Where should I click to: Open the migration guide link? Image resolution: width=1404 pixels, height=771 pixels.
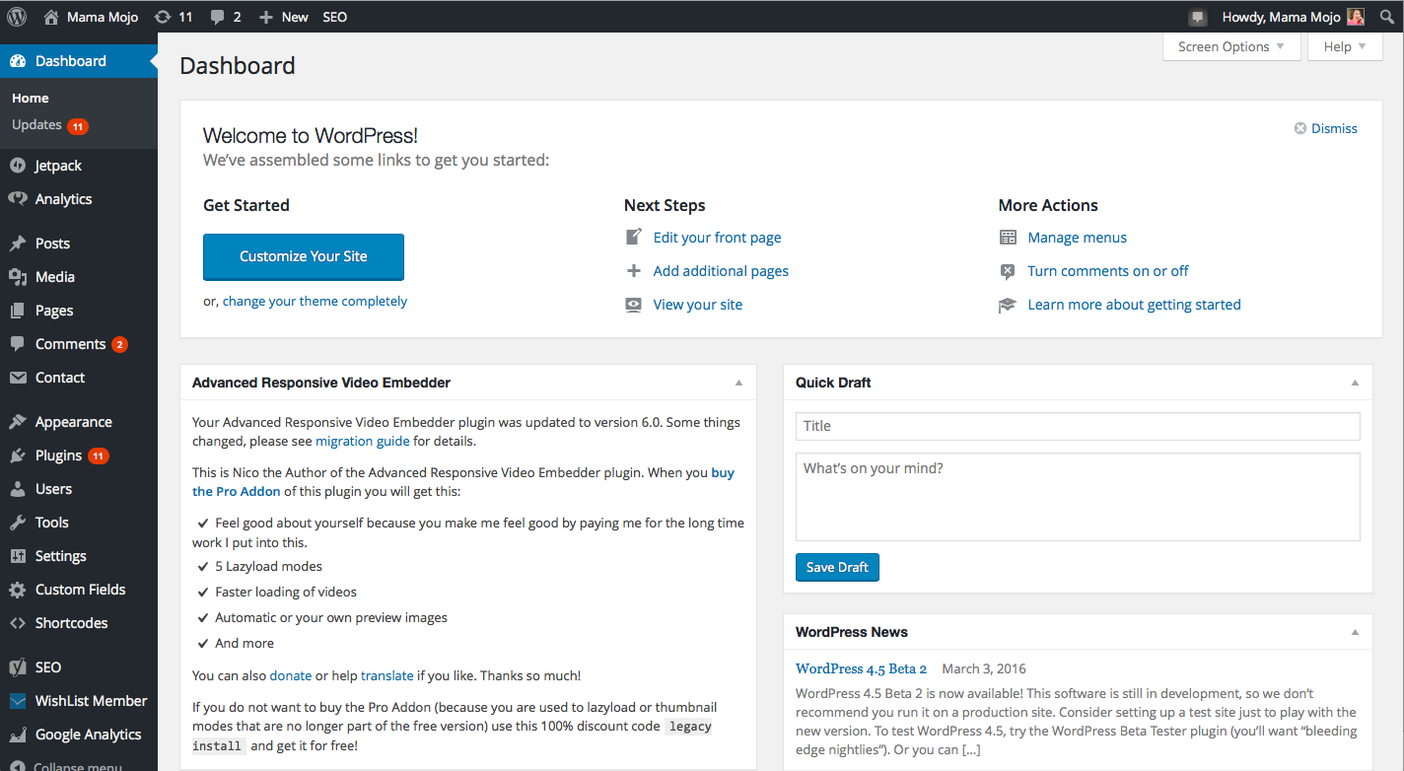pyautogui.click(x=363, y=442)
